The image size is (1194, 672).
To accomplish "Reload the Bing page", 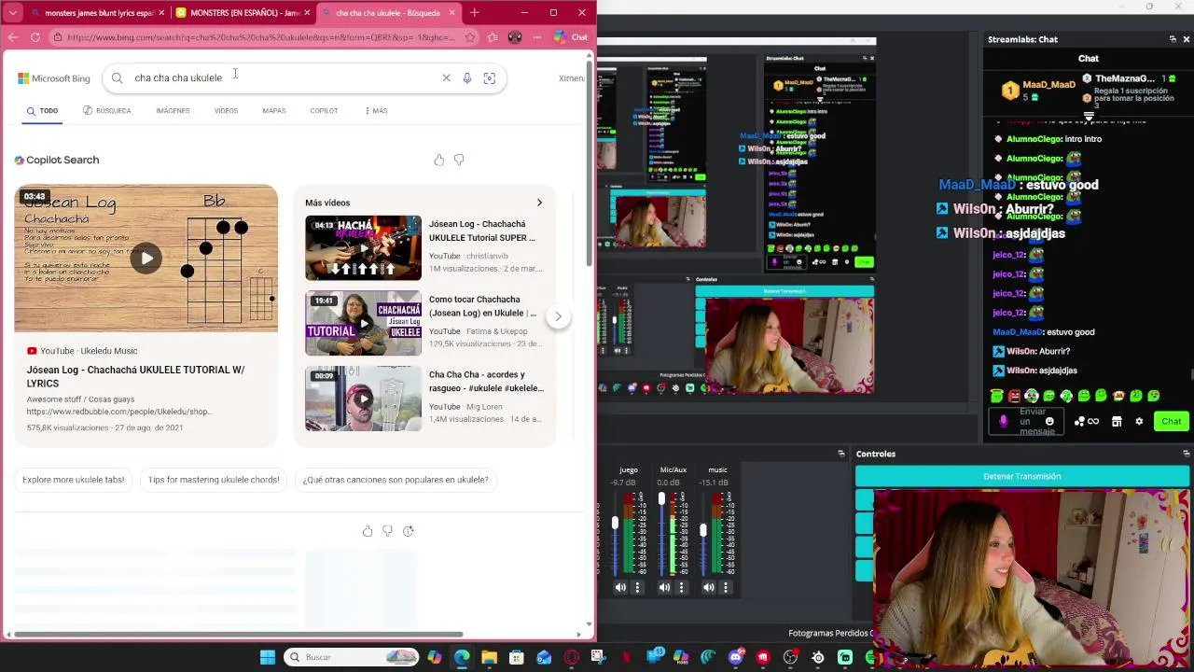I will (x=35, y=37).
